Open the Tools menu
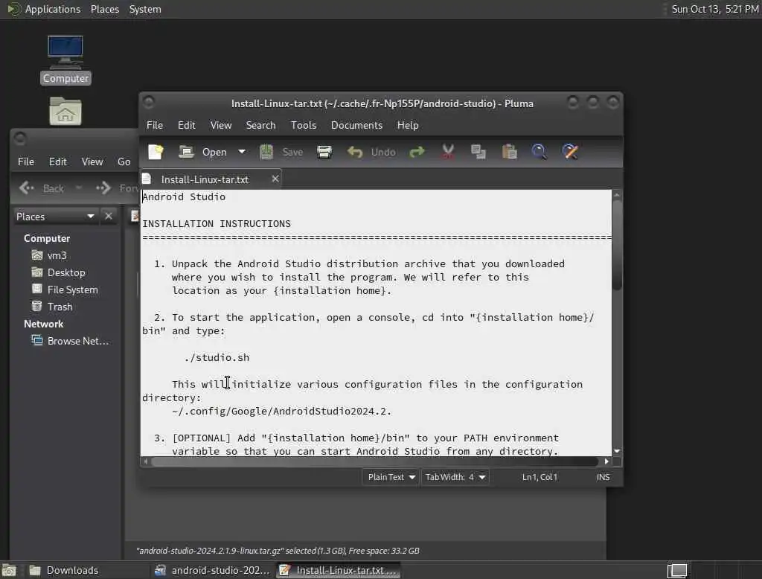The image size is (762, 579). (x=304, y=126)
